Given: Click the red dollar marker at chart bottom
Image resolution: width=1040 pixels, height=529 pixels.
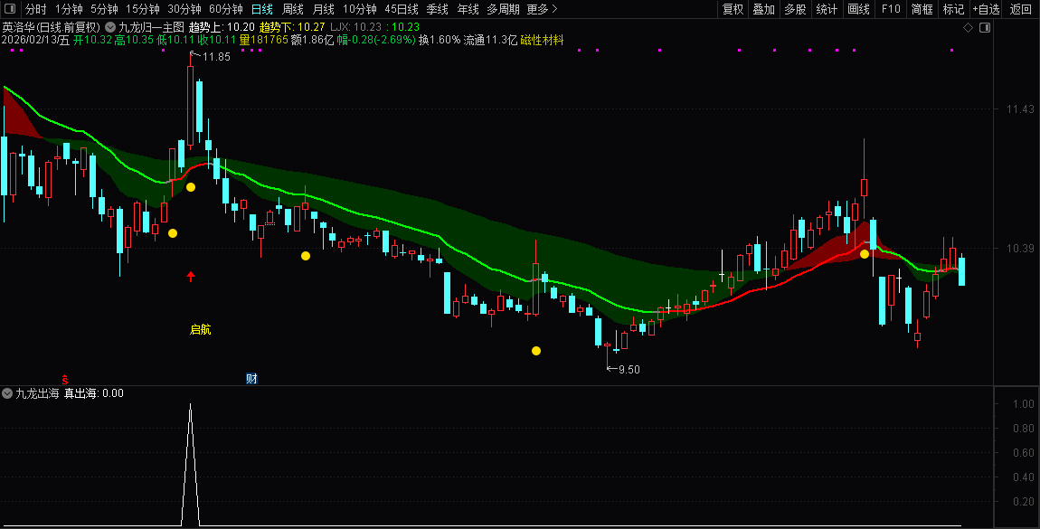Looking at the screenshot, I should coord(65,379).
